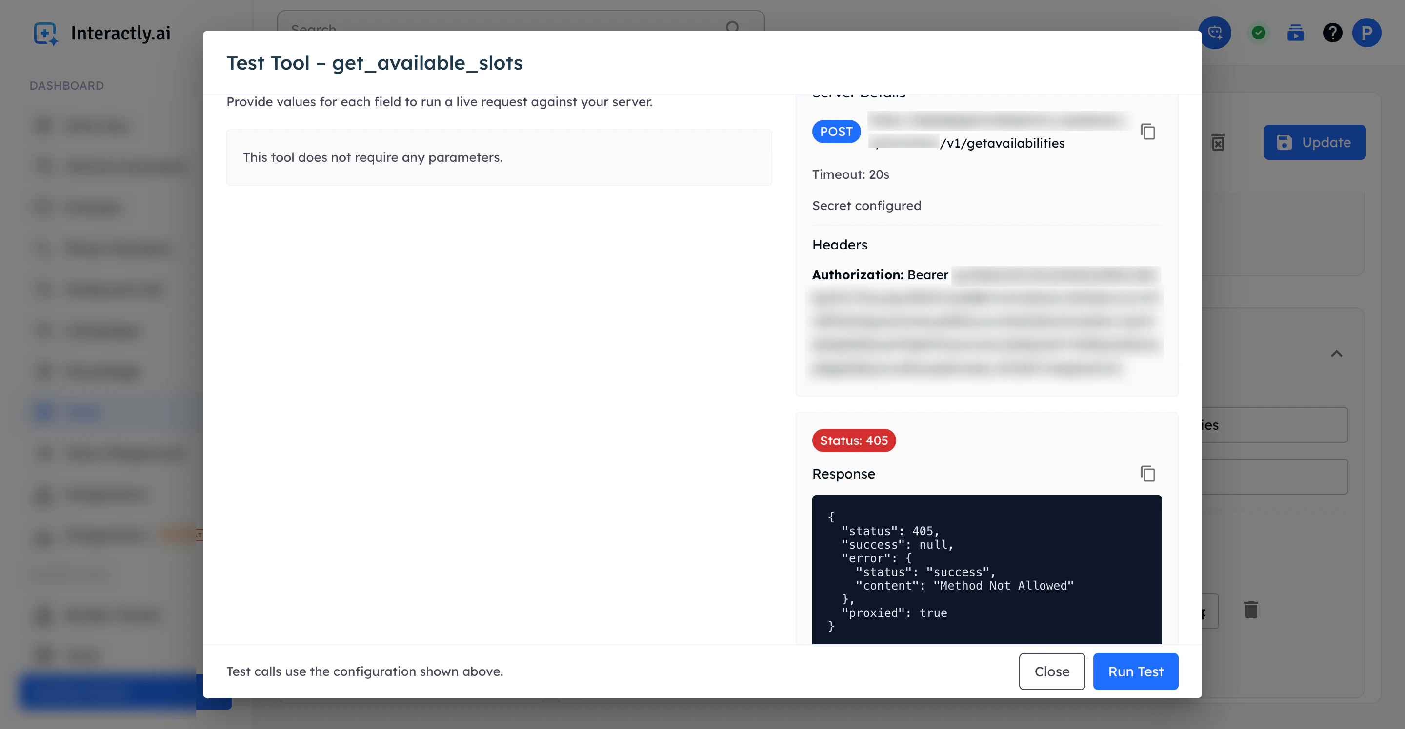The image size is (1405, 729).
Task: Click the Interactly.ai logo
Action: [102, 33]
